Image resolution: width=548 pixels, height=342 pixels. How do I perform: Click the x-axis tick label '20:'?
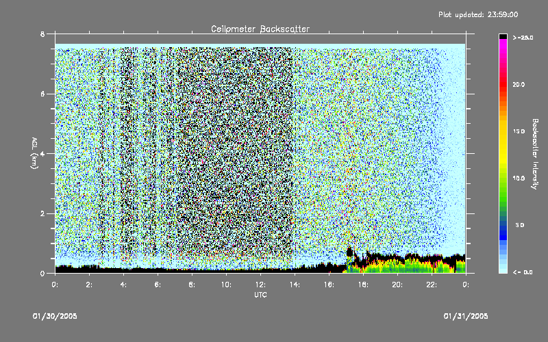pos(397,285)
